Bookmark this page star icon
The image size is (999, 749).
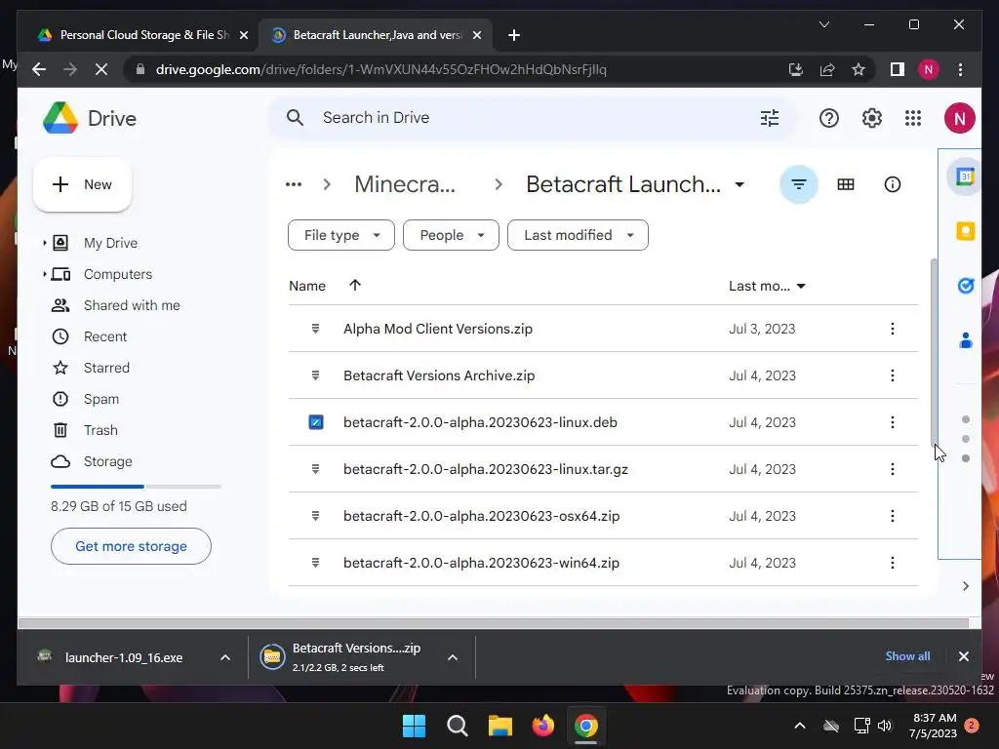(x=859, y=69)
